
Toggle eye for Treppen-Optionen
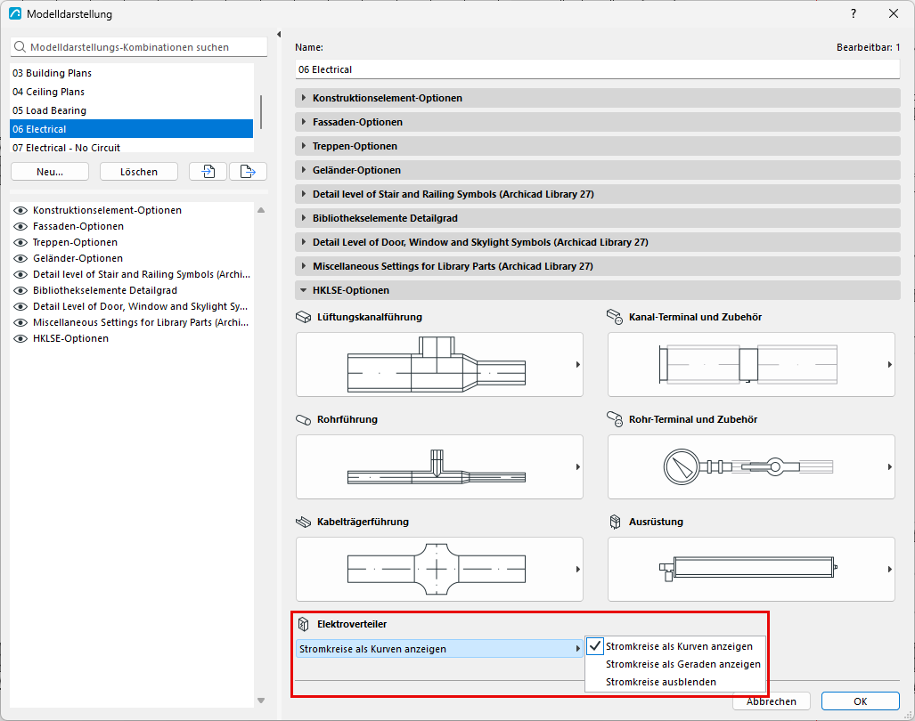pos(20,242)
